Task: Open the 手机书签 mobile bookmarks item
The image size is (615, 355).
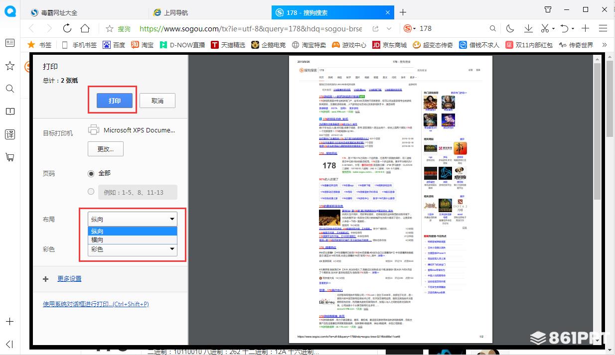Action: (79, 45)
